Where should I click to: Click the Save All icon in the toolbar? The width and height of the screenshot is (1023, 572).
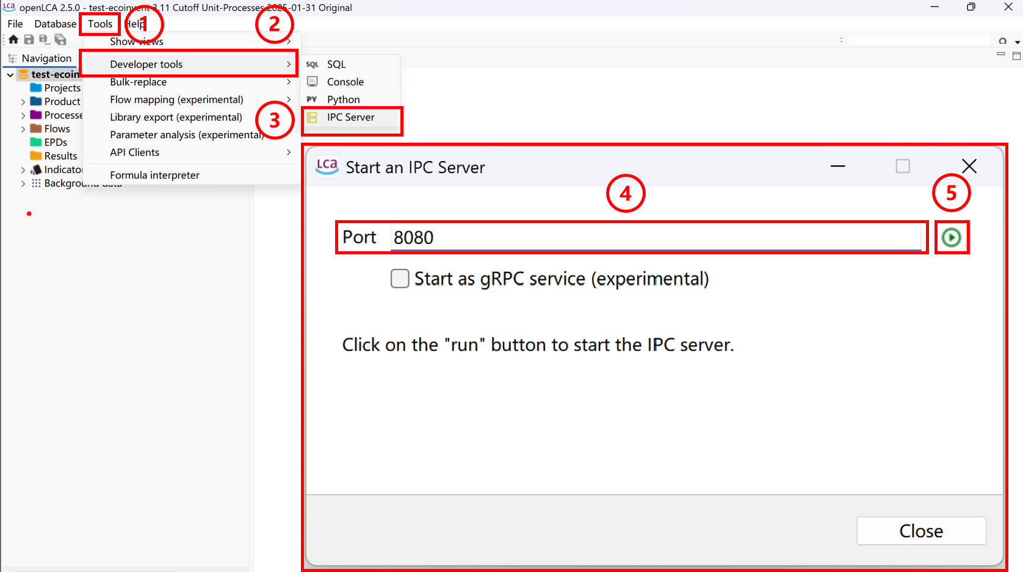60,39
